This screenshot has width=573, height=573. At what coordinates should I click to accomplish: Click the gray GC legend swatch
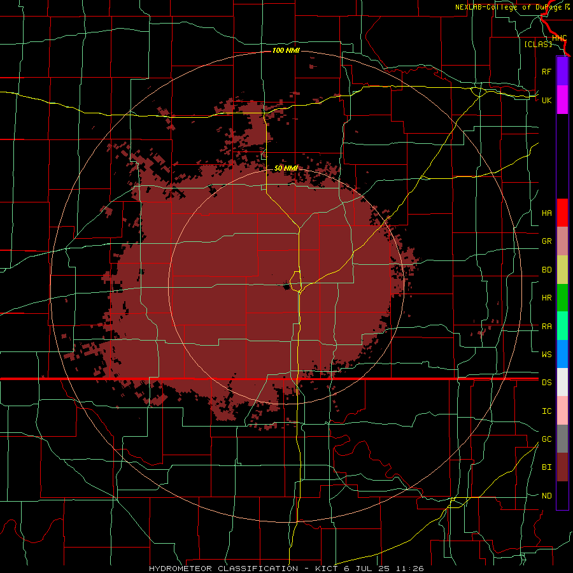562,439
